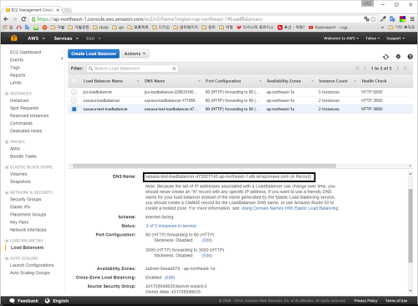Go to first page of results
The height and width of the screenshot is (306, 418).
(358, 69)
